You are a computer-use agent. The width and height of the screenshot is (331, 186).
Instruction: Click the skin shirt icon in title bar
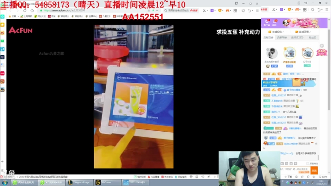(x=236, y=3)
